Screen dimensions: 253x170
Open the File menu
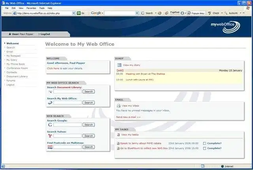point(7,8)
